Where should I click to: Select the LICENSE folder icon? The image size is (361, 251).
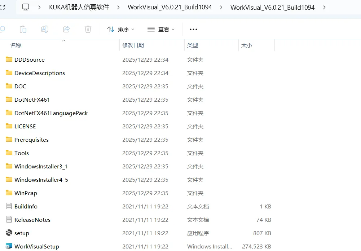pyautogui.click(x=9, y=126)
